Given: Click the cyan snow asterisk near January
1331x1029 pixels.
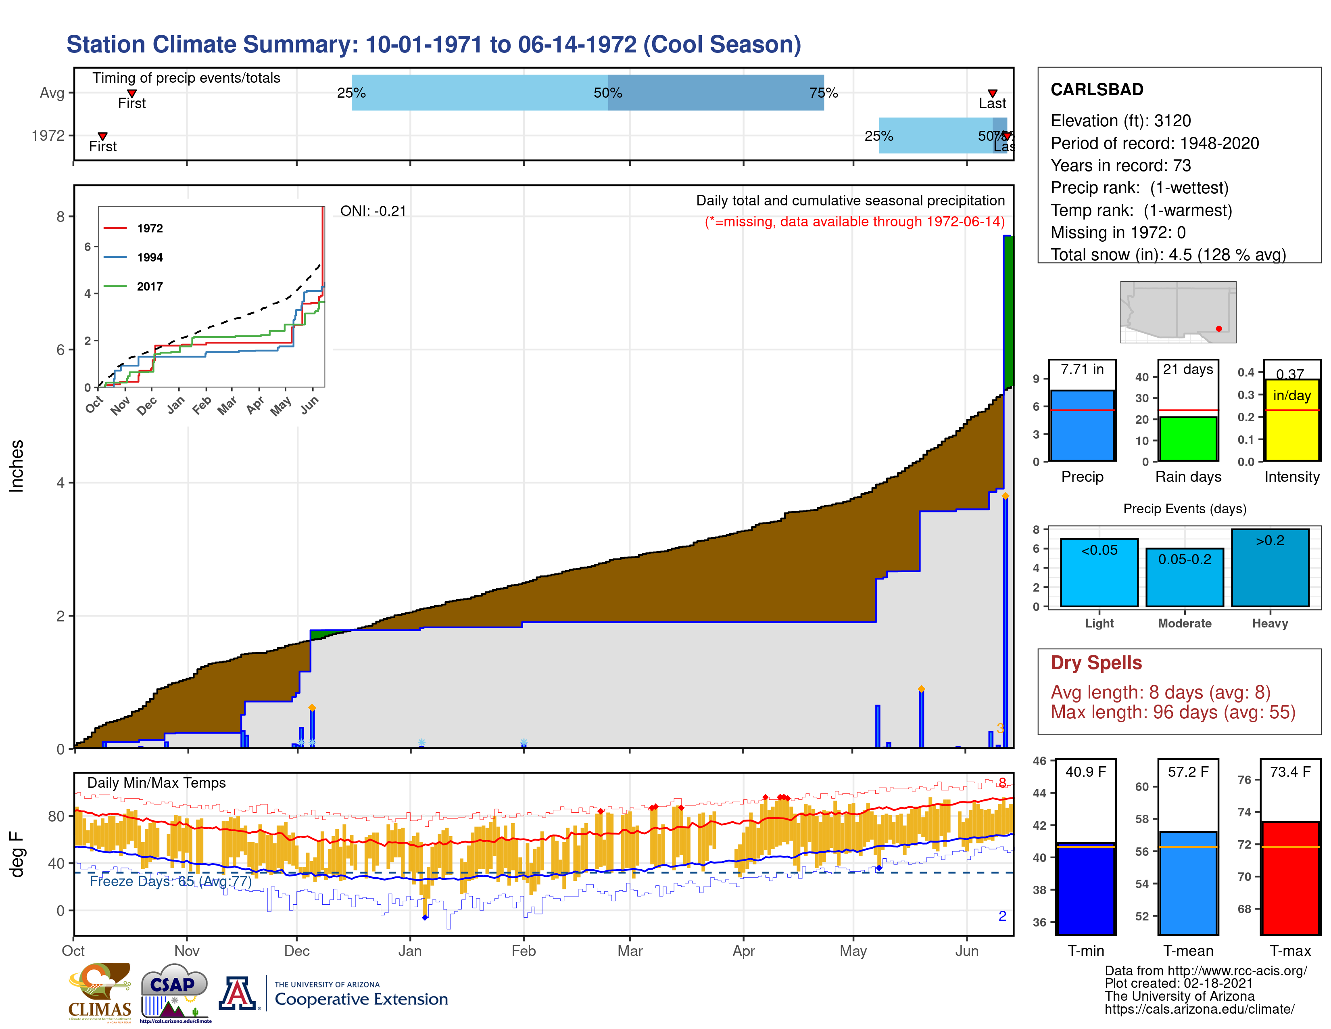Looking at the screenshot, I should pyautogui.click(x=421, y=742).
